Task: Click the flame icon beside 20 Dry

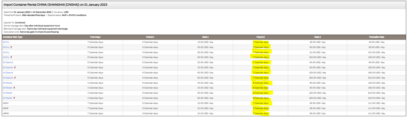Action: pyautogui.click(x=11, y=47)
